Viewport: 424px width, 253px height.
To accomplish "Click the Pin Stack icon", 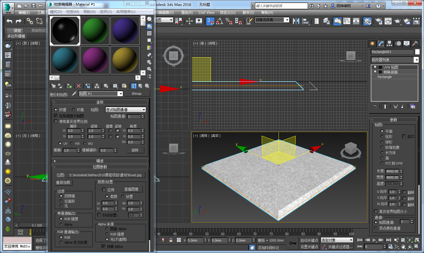I will (375, 106).
